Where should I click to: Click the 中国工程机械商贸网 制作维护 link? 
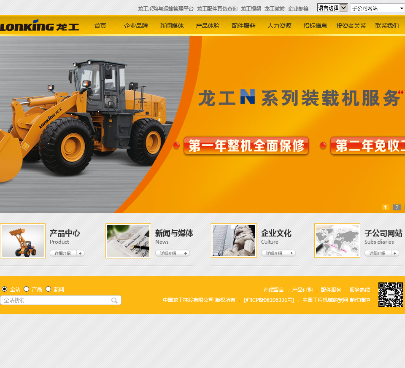pos(336,300)
